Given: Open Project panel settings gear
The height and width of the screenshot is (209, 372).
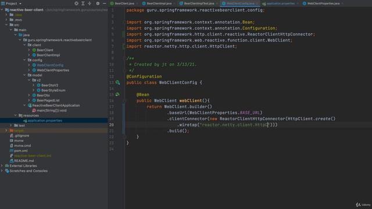Looking at the screenshot, I should [x=98, y=3].
